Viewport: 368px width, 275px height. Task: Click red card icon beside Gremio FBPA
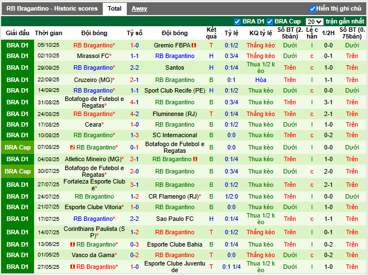tap(194, 45)
